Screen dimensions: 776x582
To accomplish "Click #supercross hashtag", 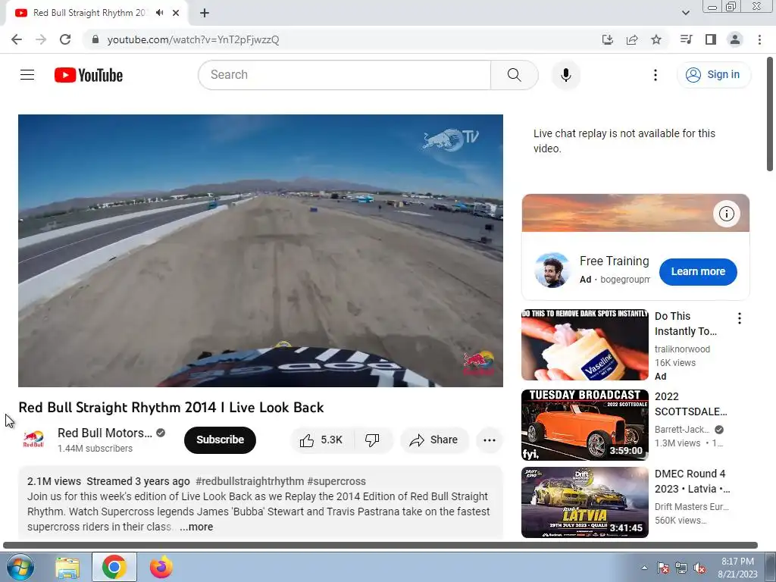I will point(336,481).
